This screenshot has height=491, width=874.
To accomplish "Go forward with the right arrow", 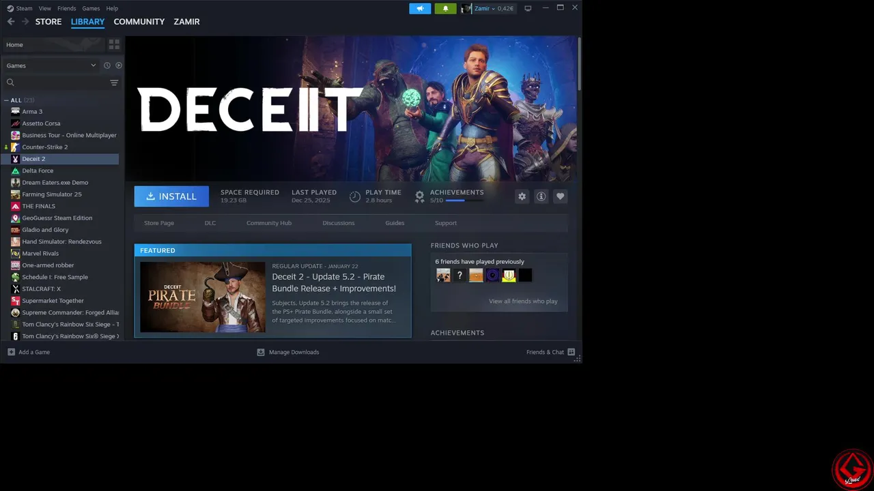I will click(x=25, y=22).
